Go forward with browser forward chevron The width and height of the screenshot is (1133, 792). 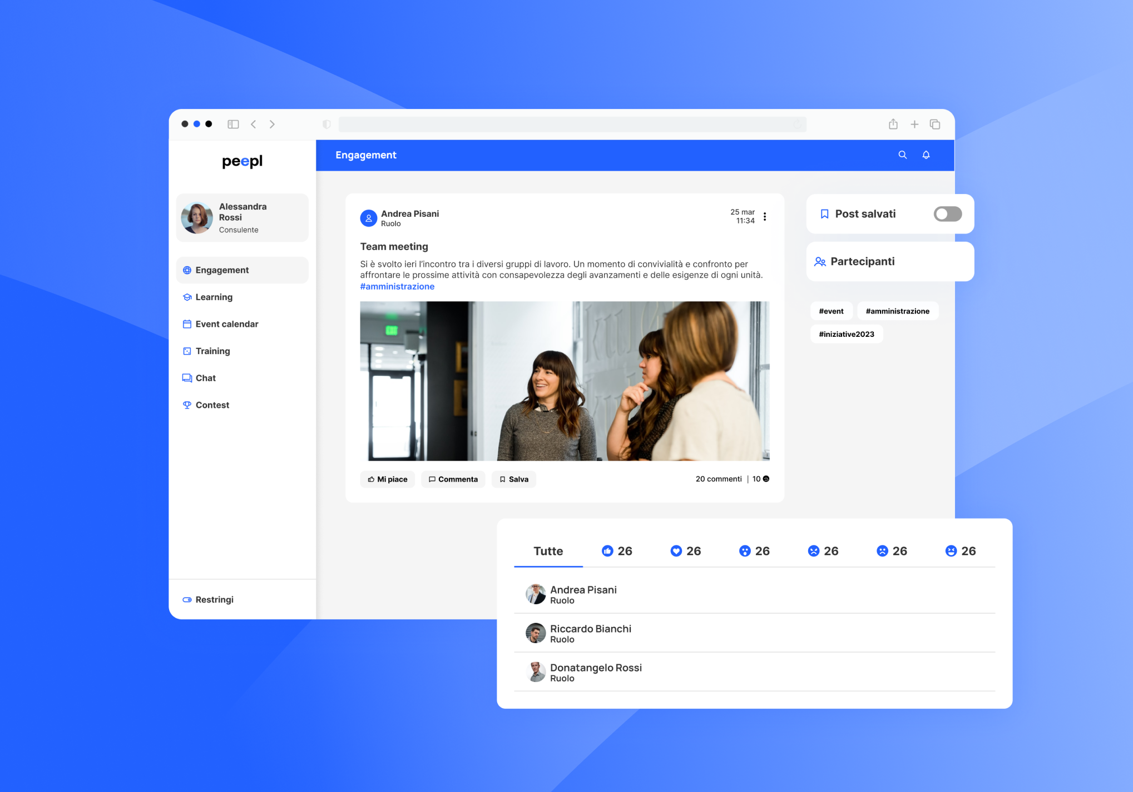272,124
